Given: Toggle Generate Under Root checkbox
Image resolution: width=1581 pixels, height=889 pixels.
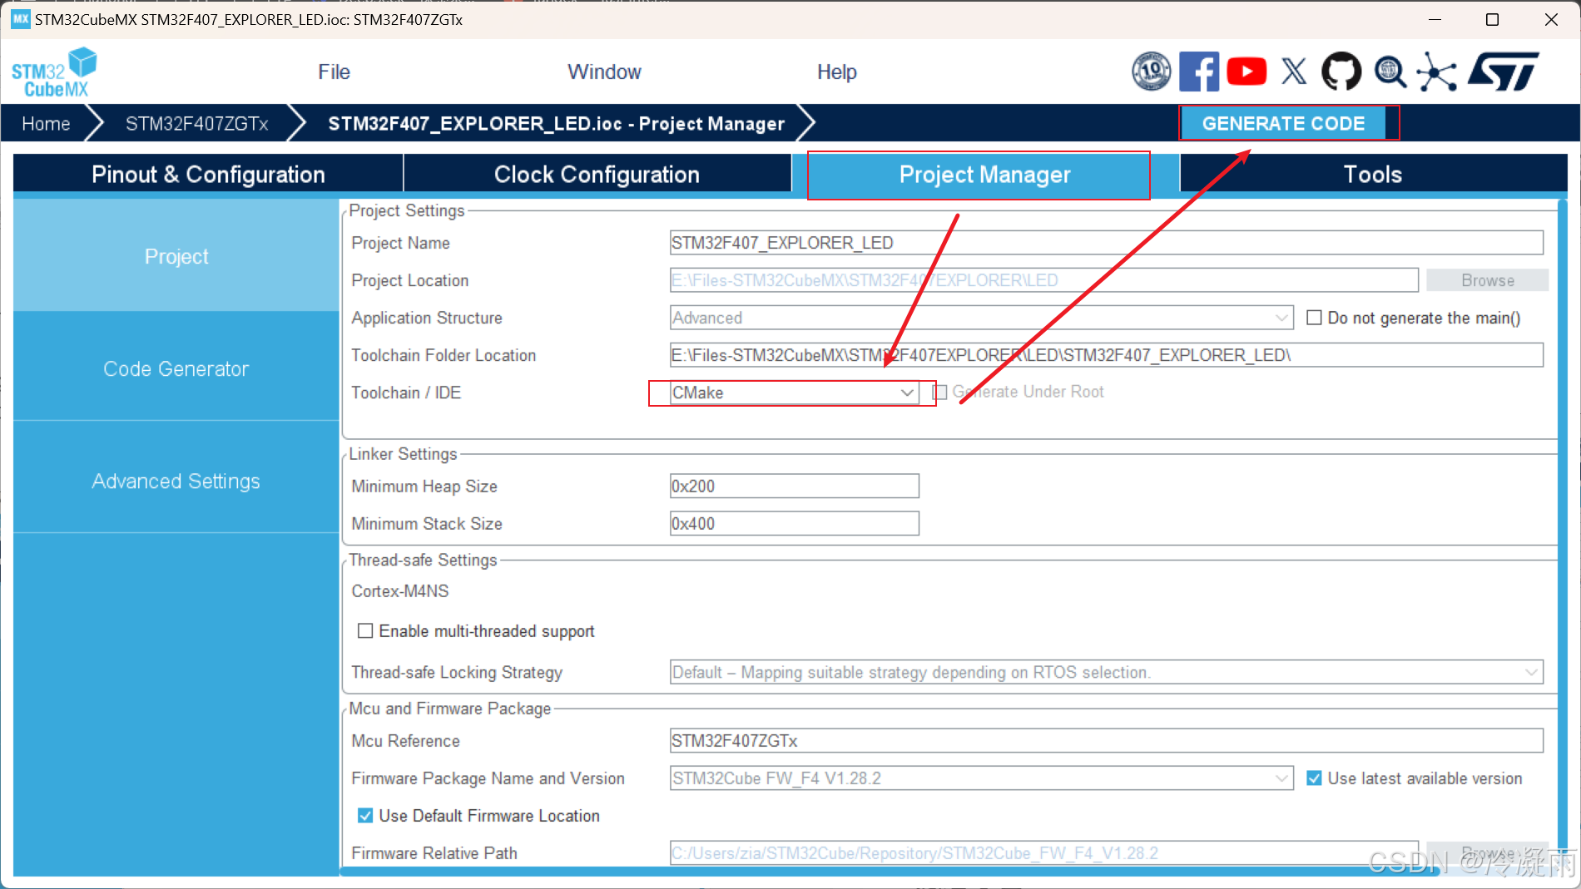Looking at the screenshot, I should pos(940,392).
